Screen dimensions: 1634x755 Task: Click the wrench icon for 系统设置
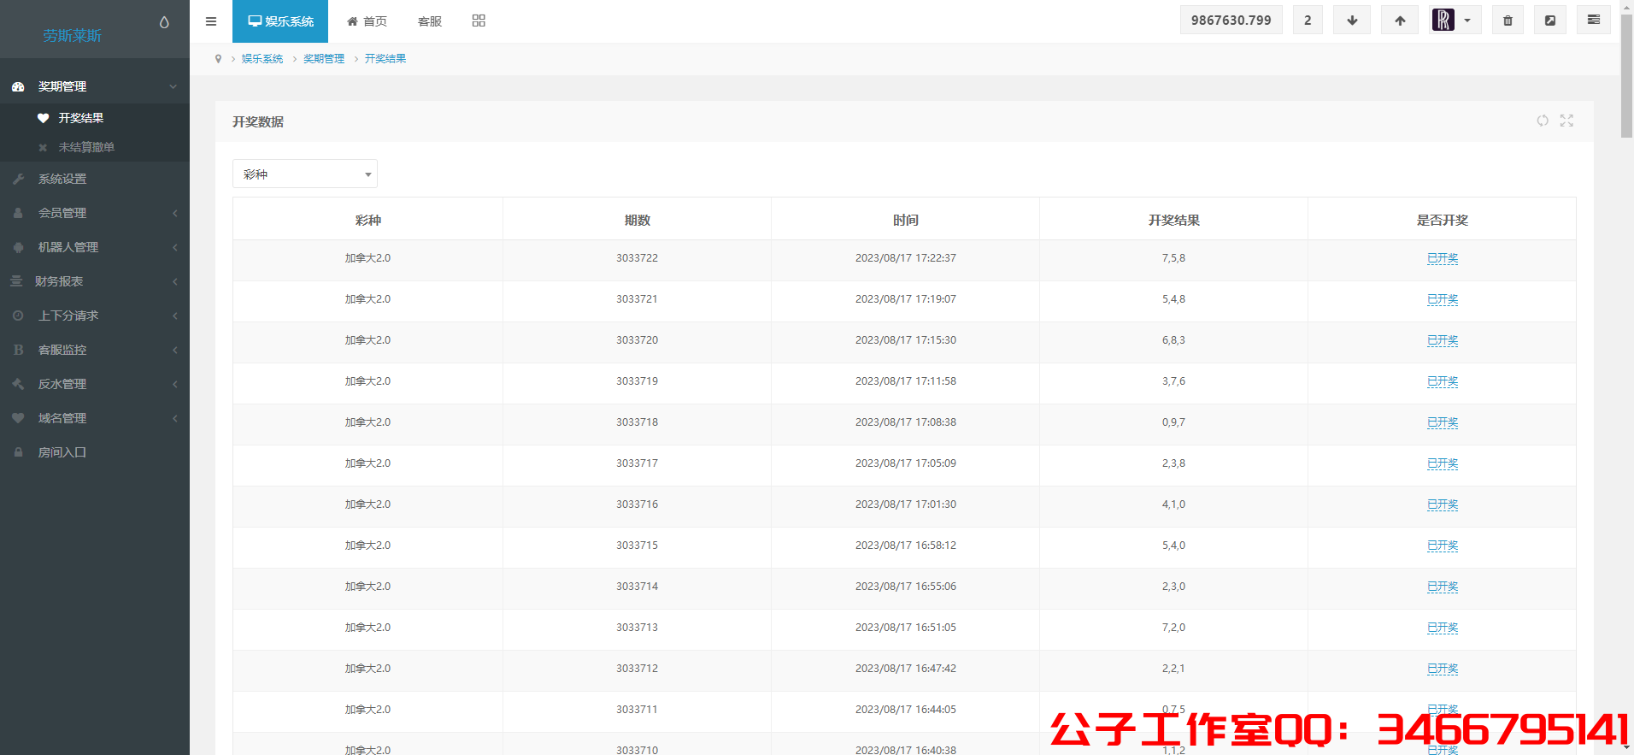pyautogui.click(x=18, y=179)
